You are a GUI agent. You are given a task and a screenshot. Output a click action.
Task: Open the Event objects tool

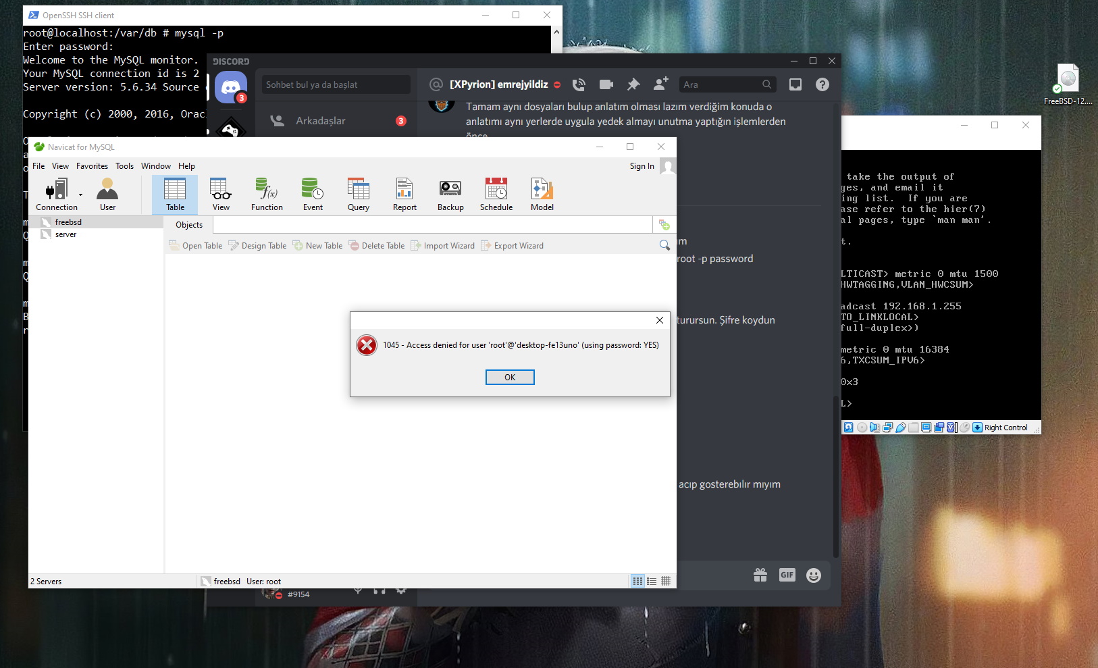(x=313, y=195)
